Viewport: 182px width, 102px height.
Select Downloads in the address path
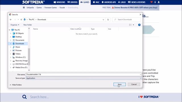pyautogui.click(x=42, y=20)
